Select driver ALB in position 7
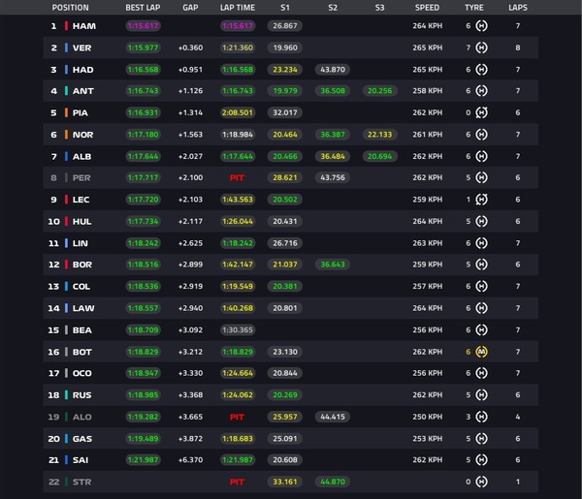Screen dimensions: 582x499 [x=82, y=156]
